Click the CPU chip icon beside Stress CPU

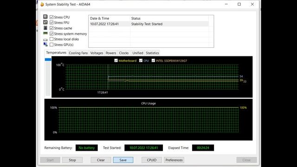point(45,17)
